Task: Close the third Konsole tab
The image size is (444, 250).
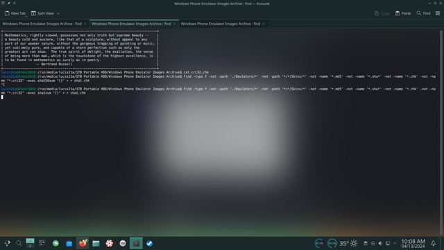Action: [x=264, y=24]
